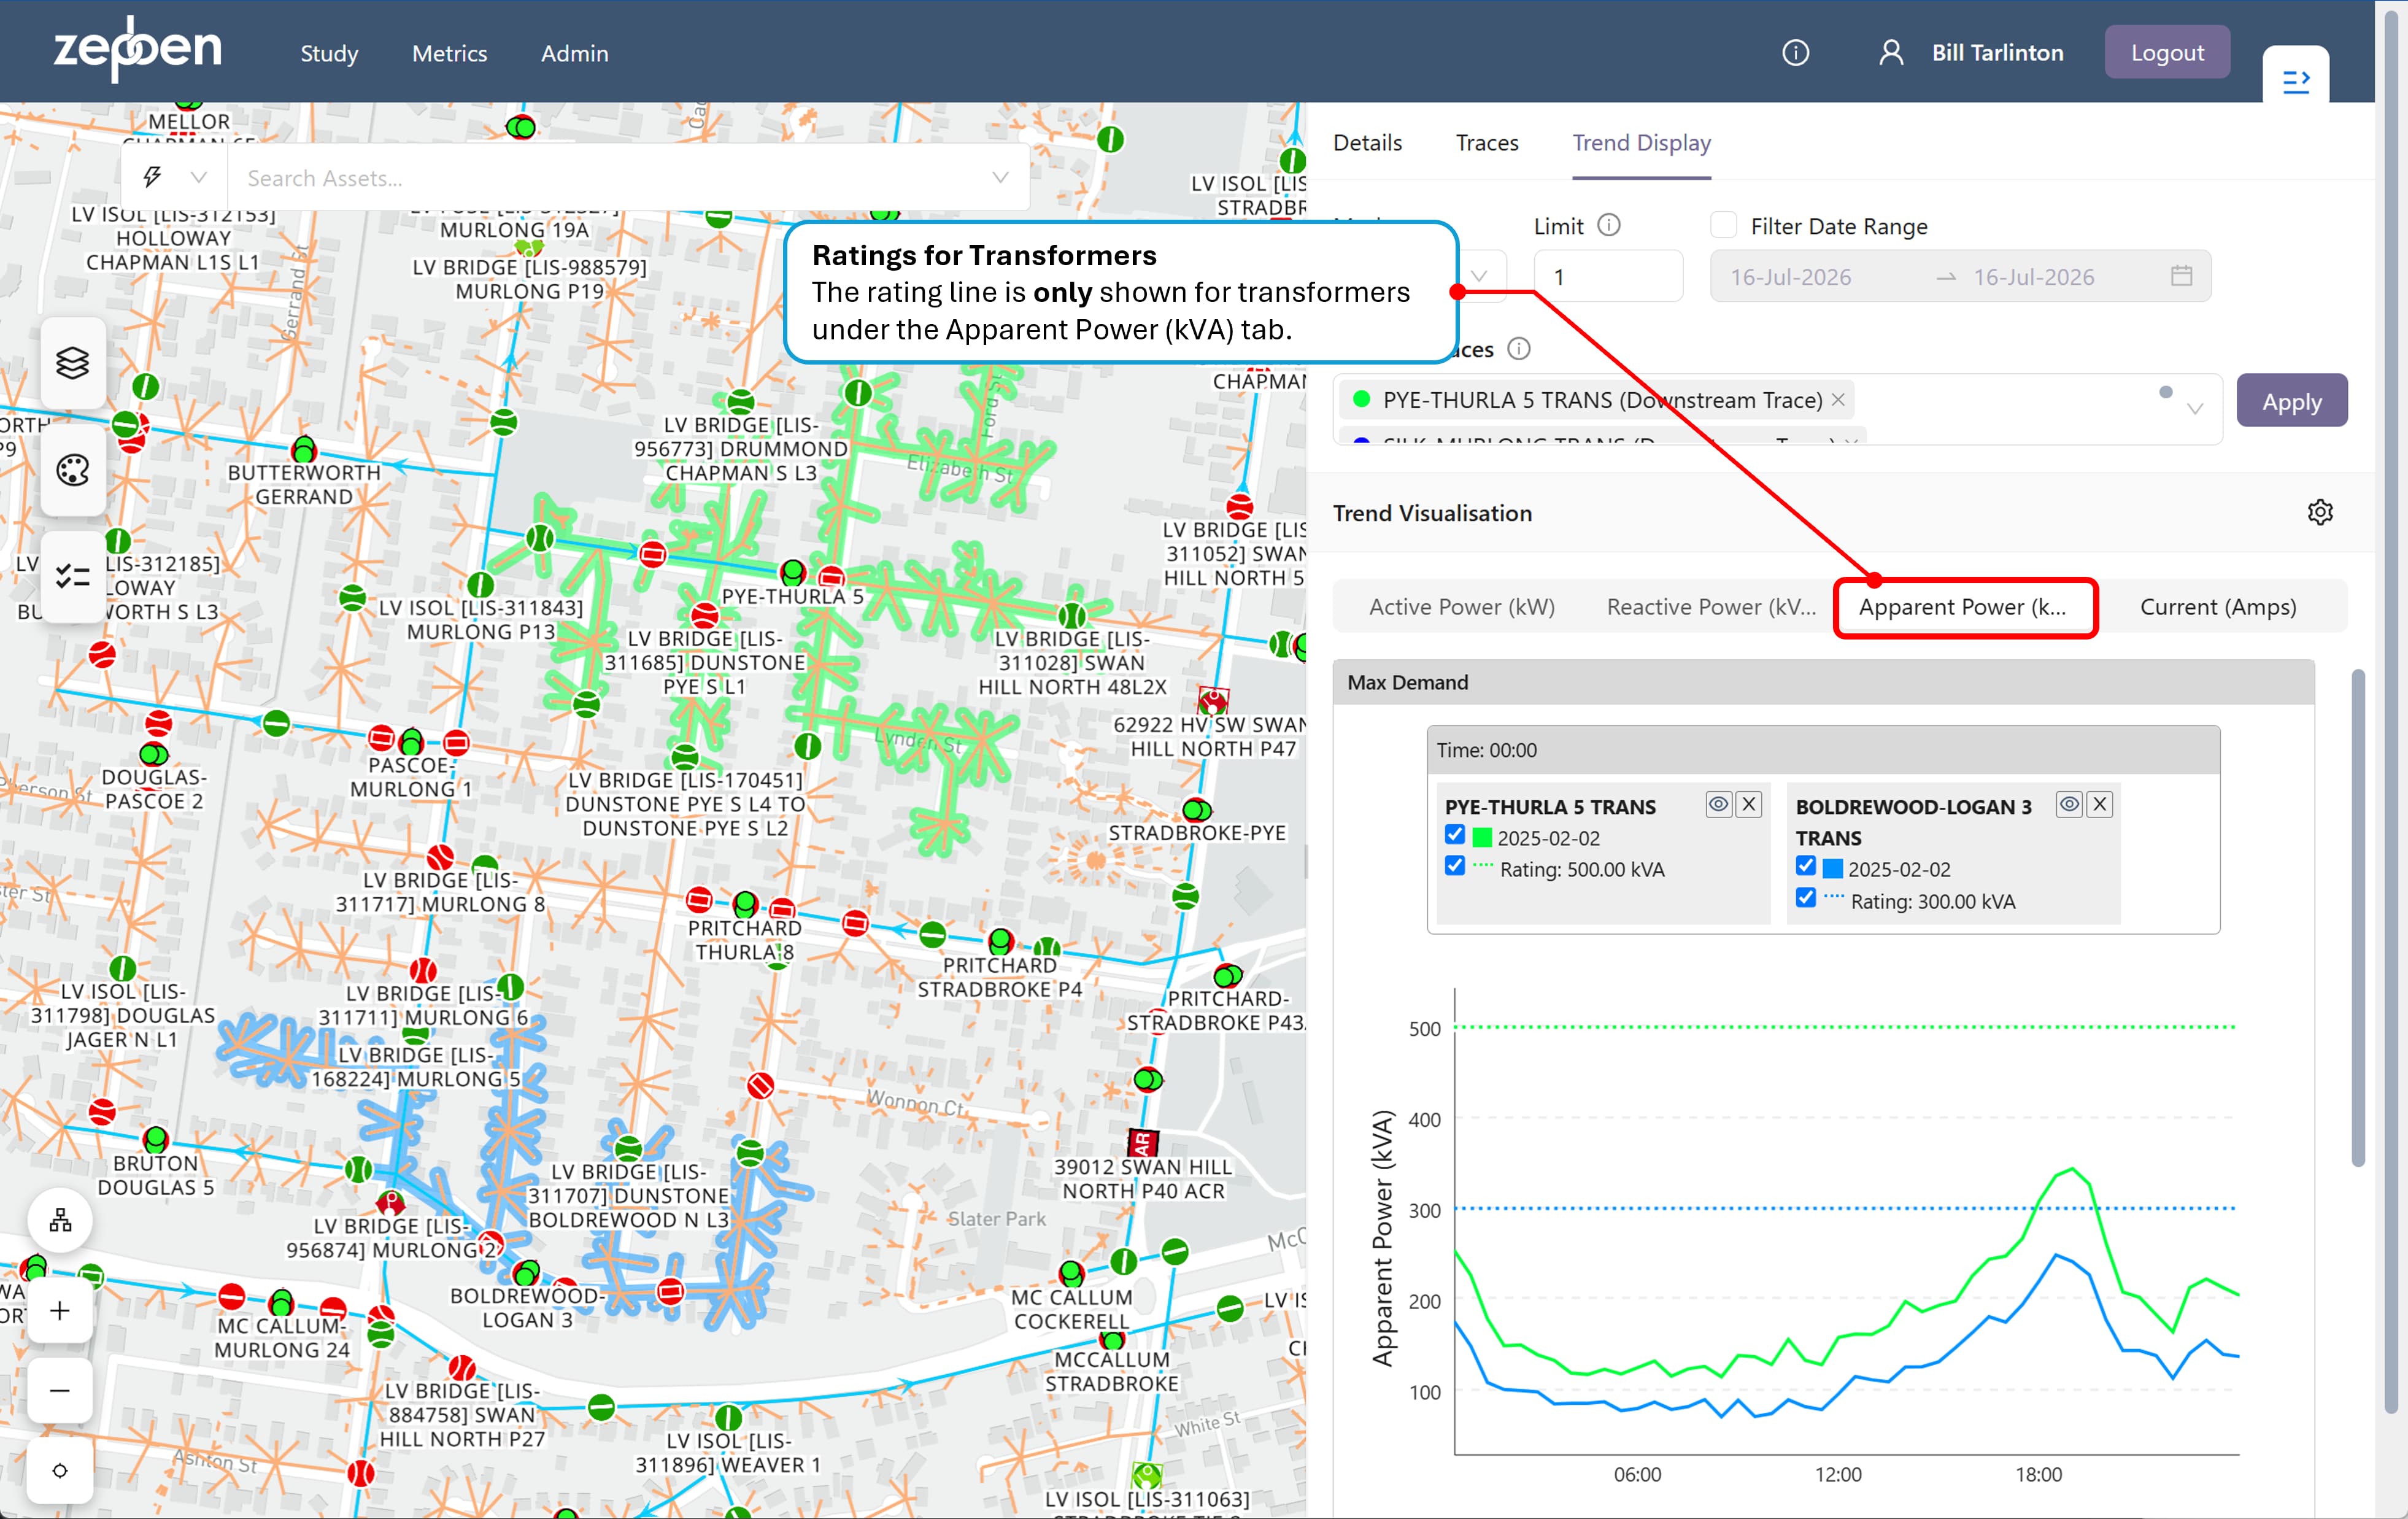Click the lightning bolt search-type icon
The image size is (2408, 1519).
click(152, 177)
